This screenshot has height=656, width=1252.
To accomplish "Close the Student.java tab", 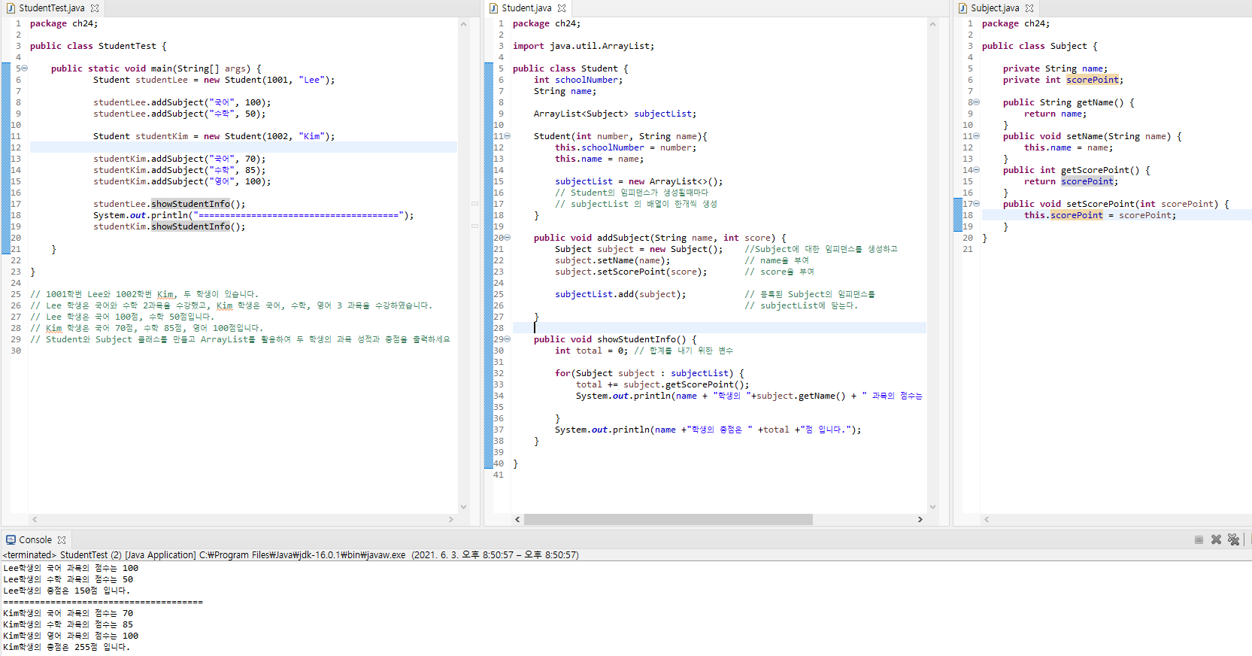I will pos(562,8).
